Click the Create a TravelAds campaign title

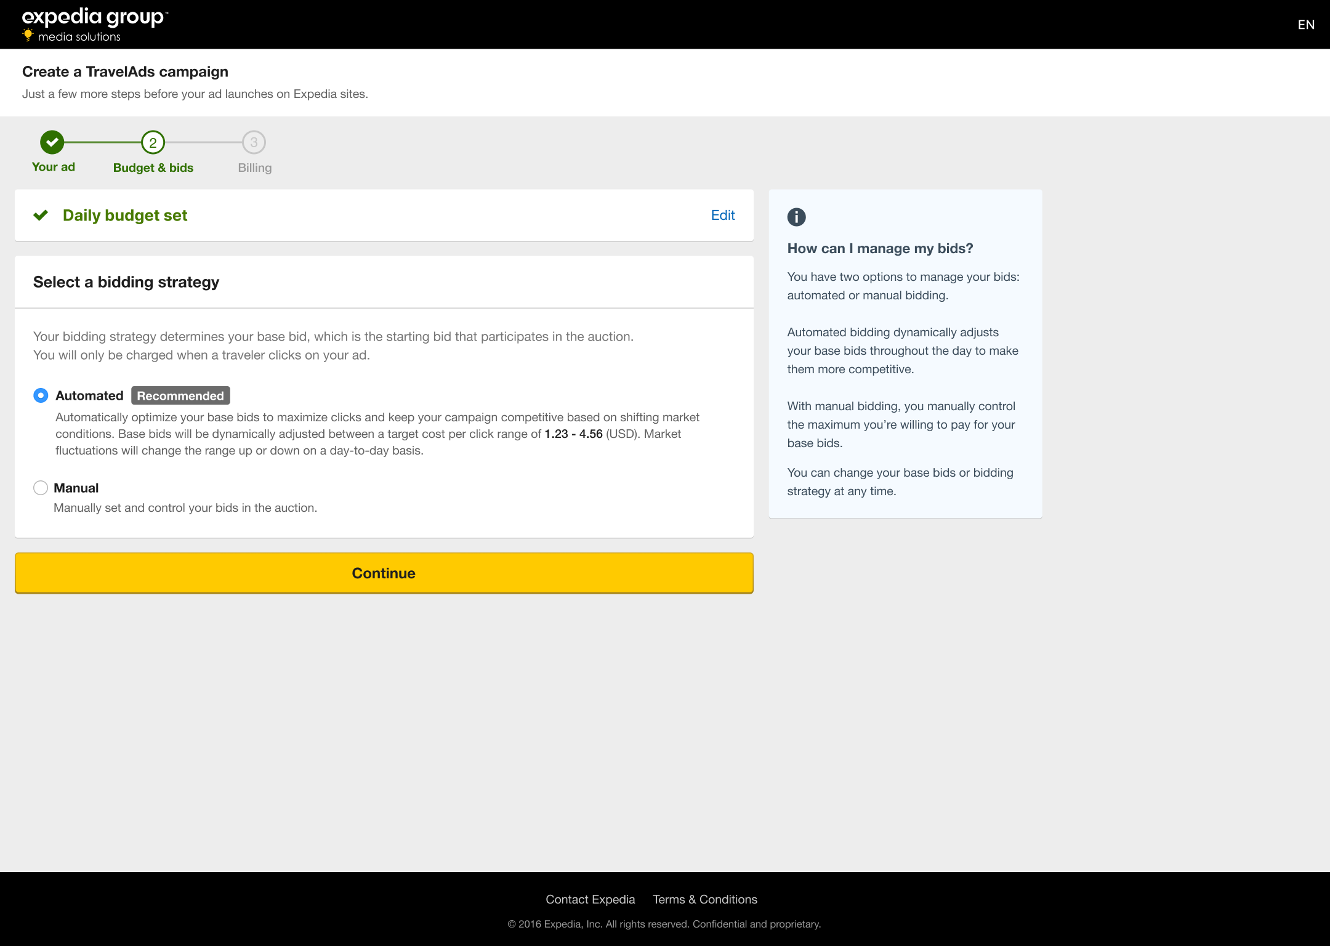coord(125,71)
